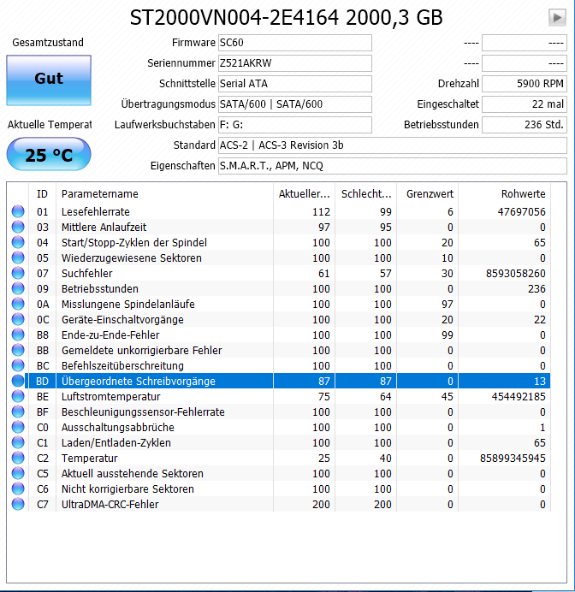Click status orb for Befehlszeitüberschreitung

[18, 365]
